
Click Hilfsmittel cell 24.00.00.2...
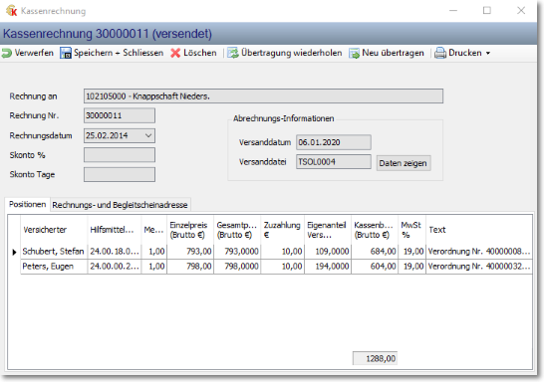click(115, 267)
